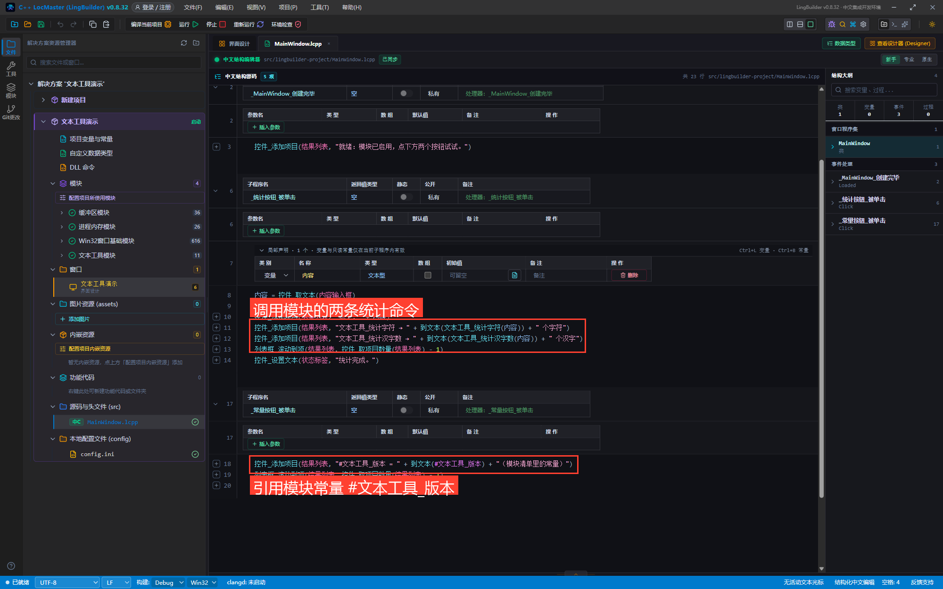The image size is (943, 589).
Task: Click the help question mark icon
Action: 11,566
